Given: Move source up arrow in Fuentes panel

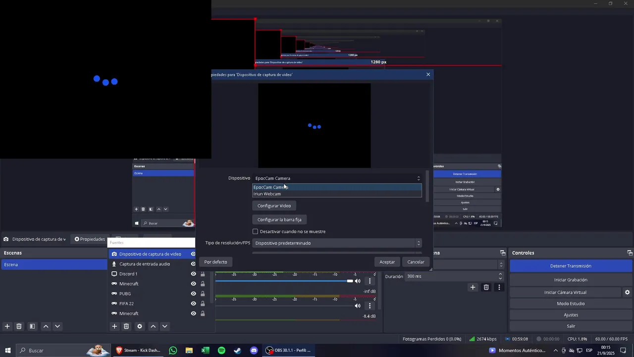Looking at the screenshot, I should point(153,326).
